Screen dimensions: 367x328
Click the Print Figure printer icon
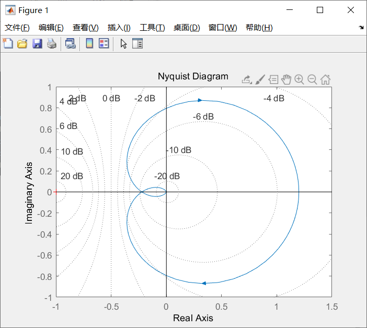51,44
